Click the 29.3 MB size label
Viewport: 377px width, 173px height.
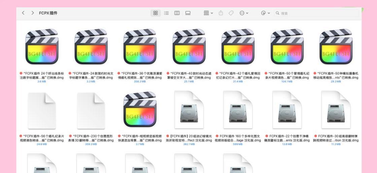336,81
